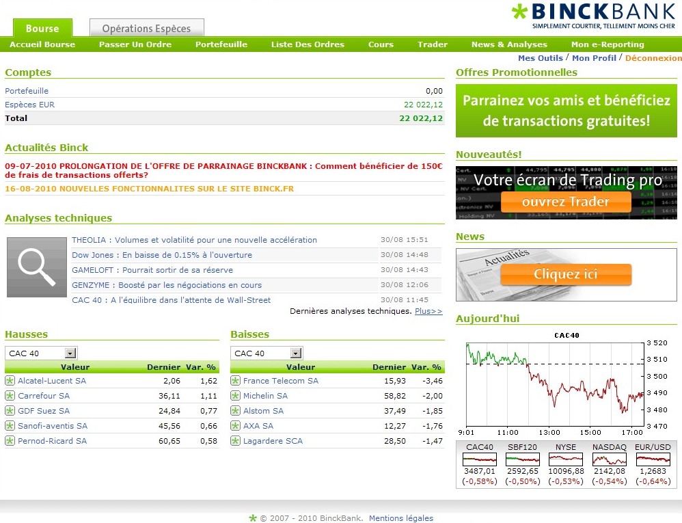Click the CAC40 value 3487,01
Screen dimensions: 682x523
click(x=480, y=471)
